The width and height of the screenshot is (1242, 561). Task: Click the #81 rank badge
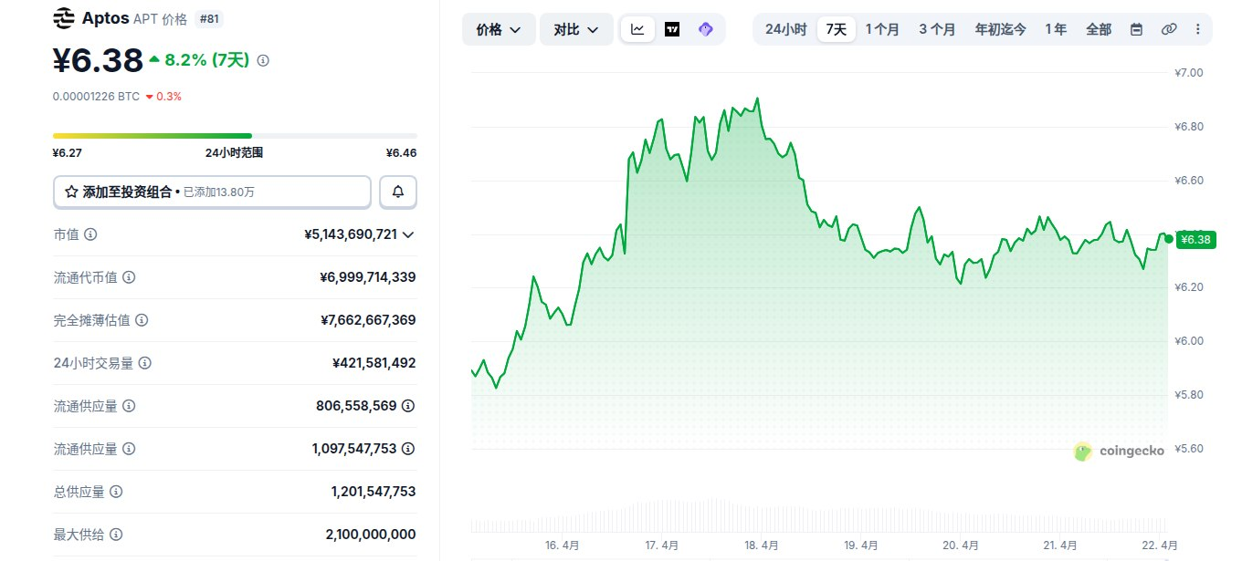208,18
